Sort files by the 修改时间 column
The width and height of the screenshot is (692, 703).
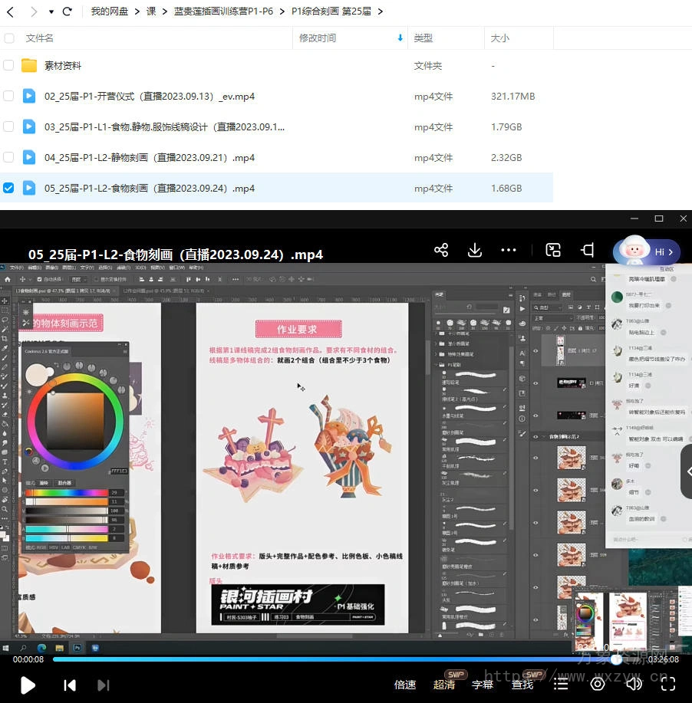(318, 38)
